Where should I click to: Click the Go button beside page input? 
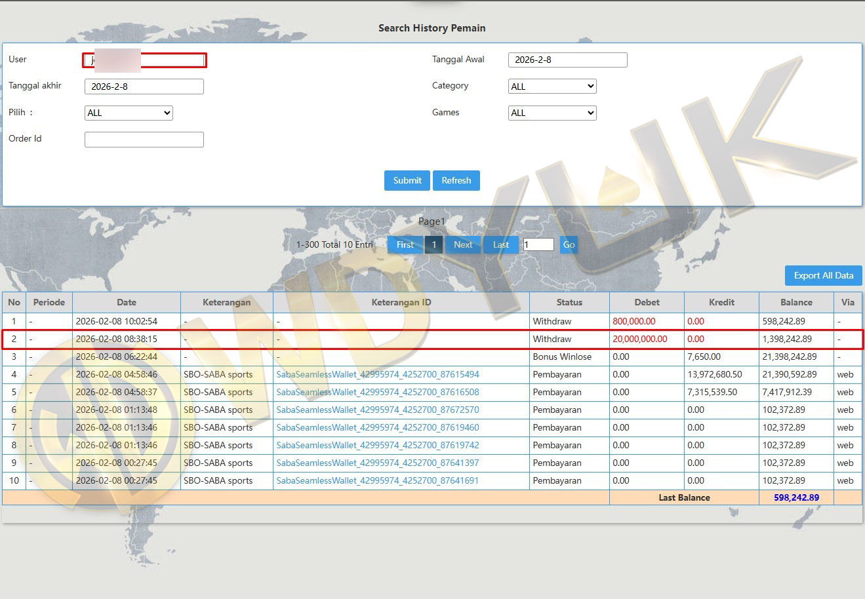569,244
